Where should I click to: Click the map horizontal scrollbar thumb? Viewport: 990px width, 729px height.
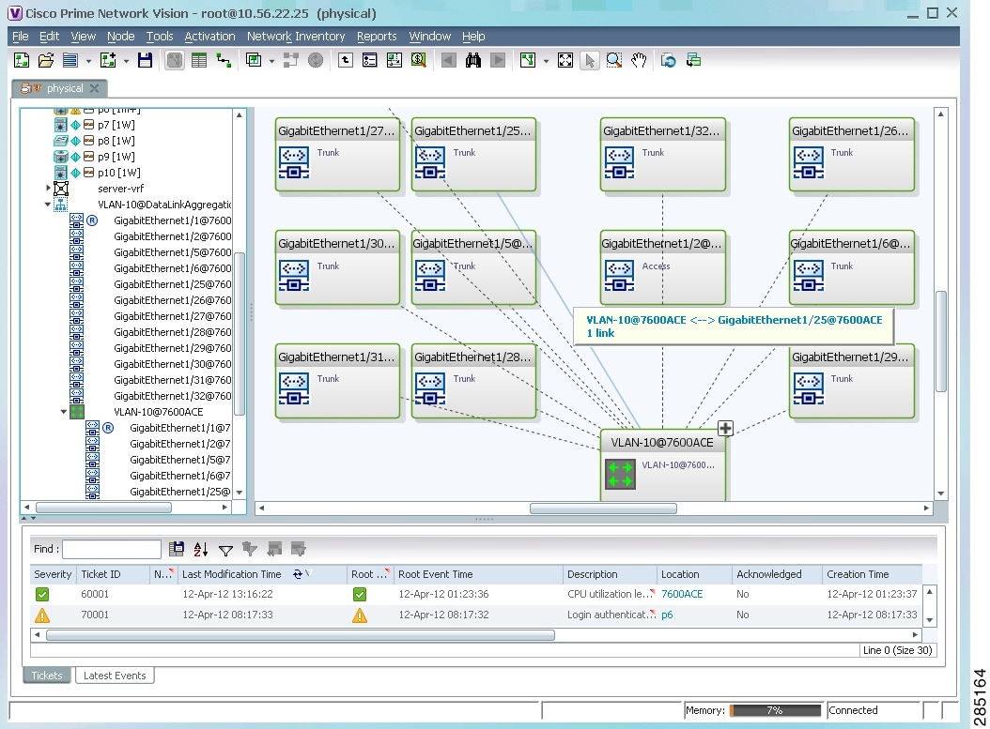[x=603, y=509]
